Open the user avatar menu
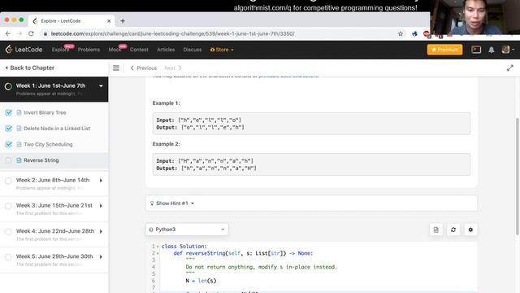Screen dimensions: 520x293 508,50
